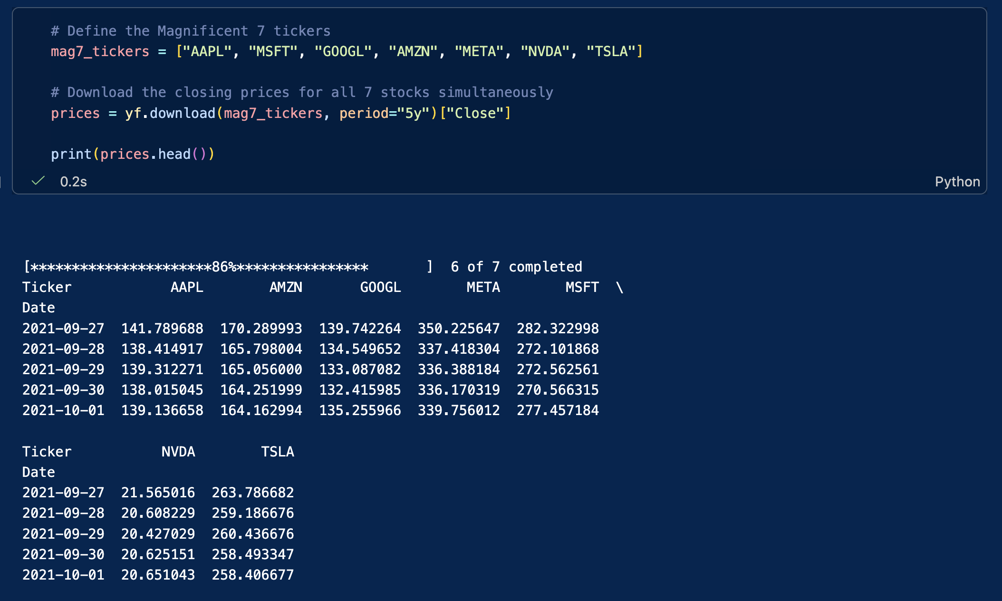This screenshot has height=601, width=1002.
Task: Click AAPL value 139.136658
Action: pyautogui.click(x=162, y=410)
